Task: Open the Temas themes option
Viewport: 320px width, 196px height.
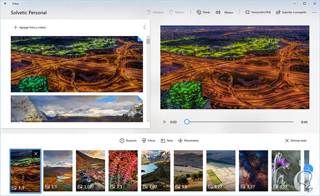Action: [x=203, y=12]
